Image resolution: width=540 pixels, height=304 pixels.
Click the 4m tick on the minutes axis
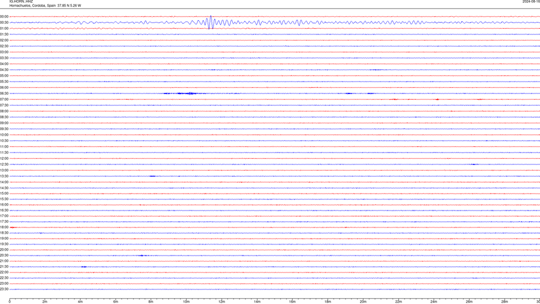coord(80,302)
